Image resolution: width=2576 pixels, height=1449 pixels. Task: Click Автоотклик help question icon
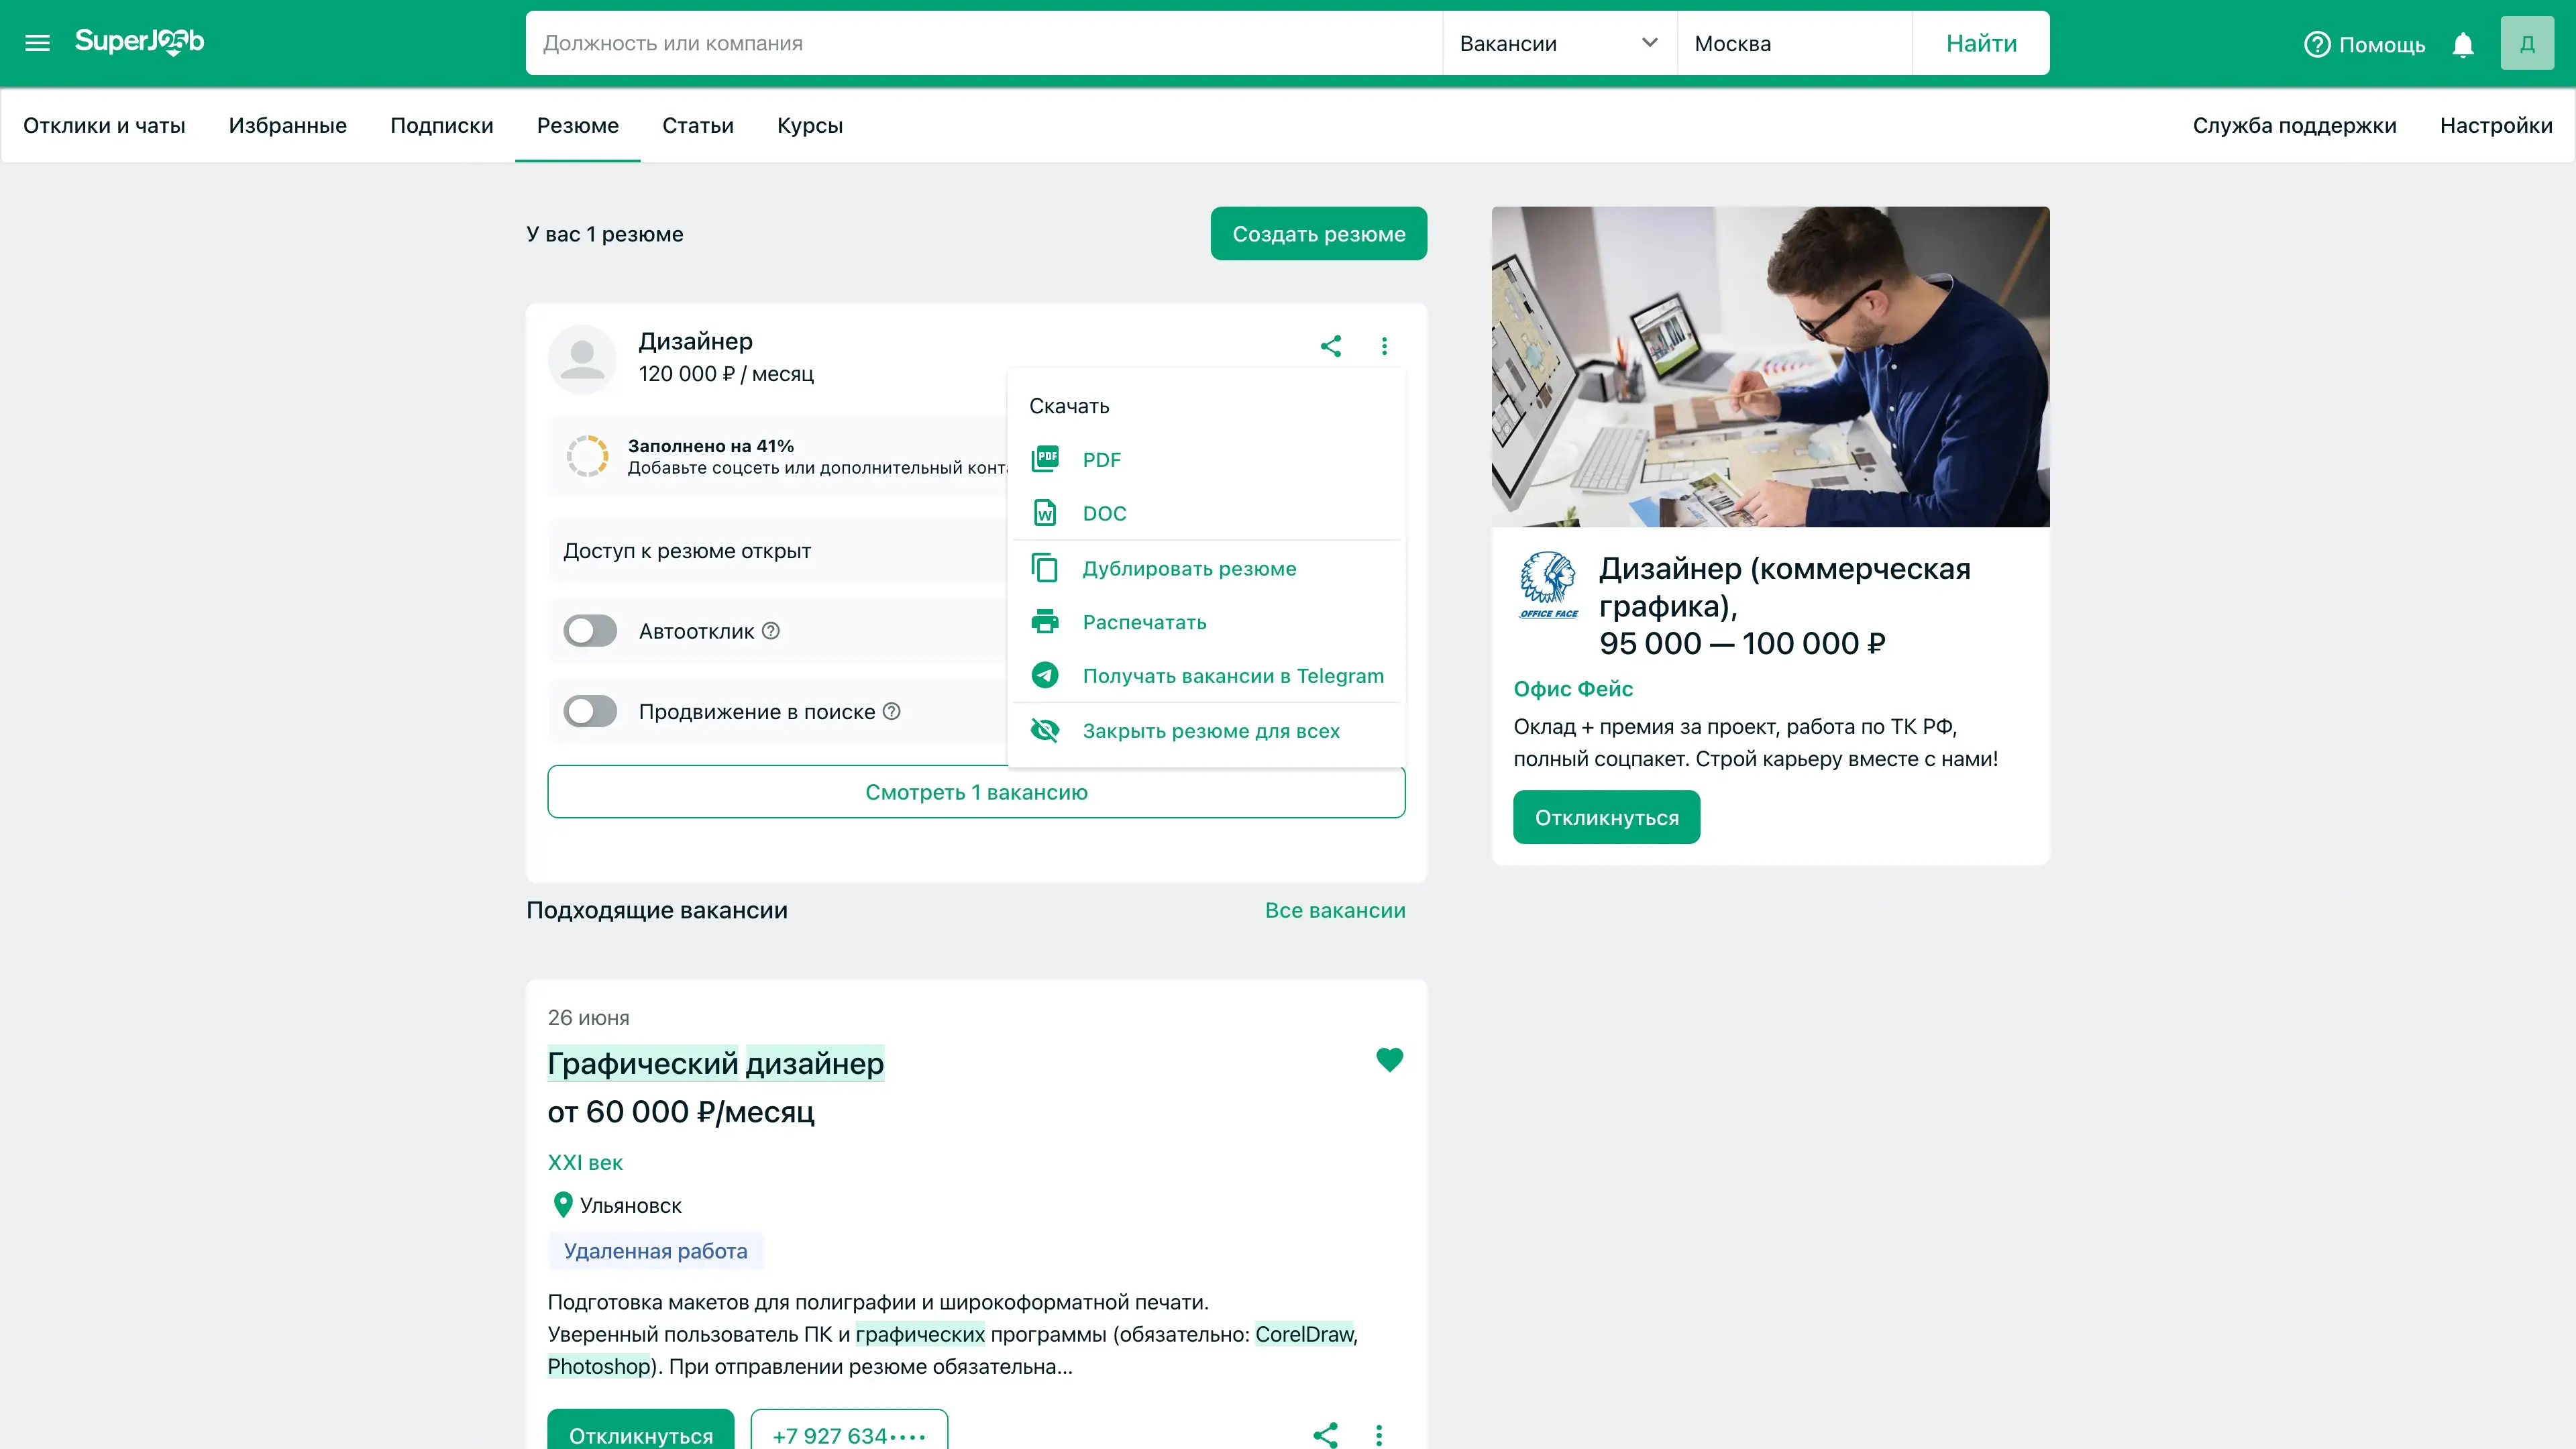pos(771,631)
